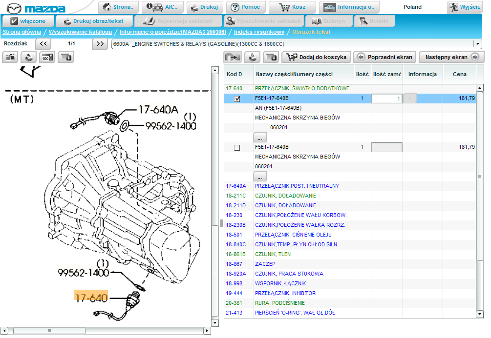Open the Strona home menu
Viewport: 491px width, 338px height.
tap(119, 7)
